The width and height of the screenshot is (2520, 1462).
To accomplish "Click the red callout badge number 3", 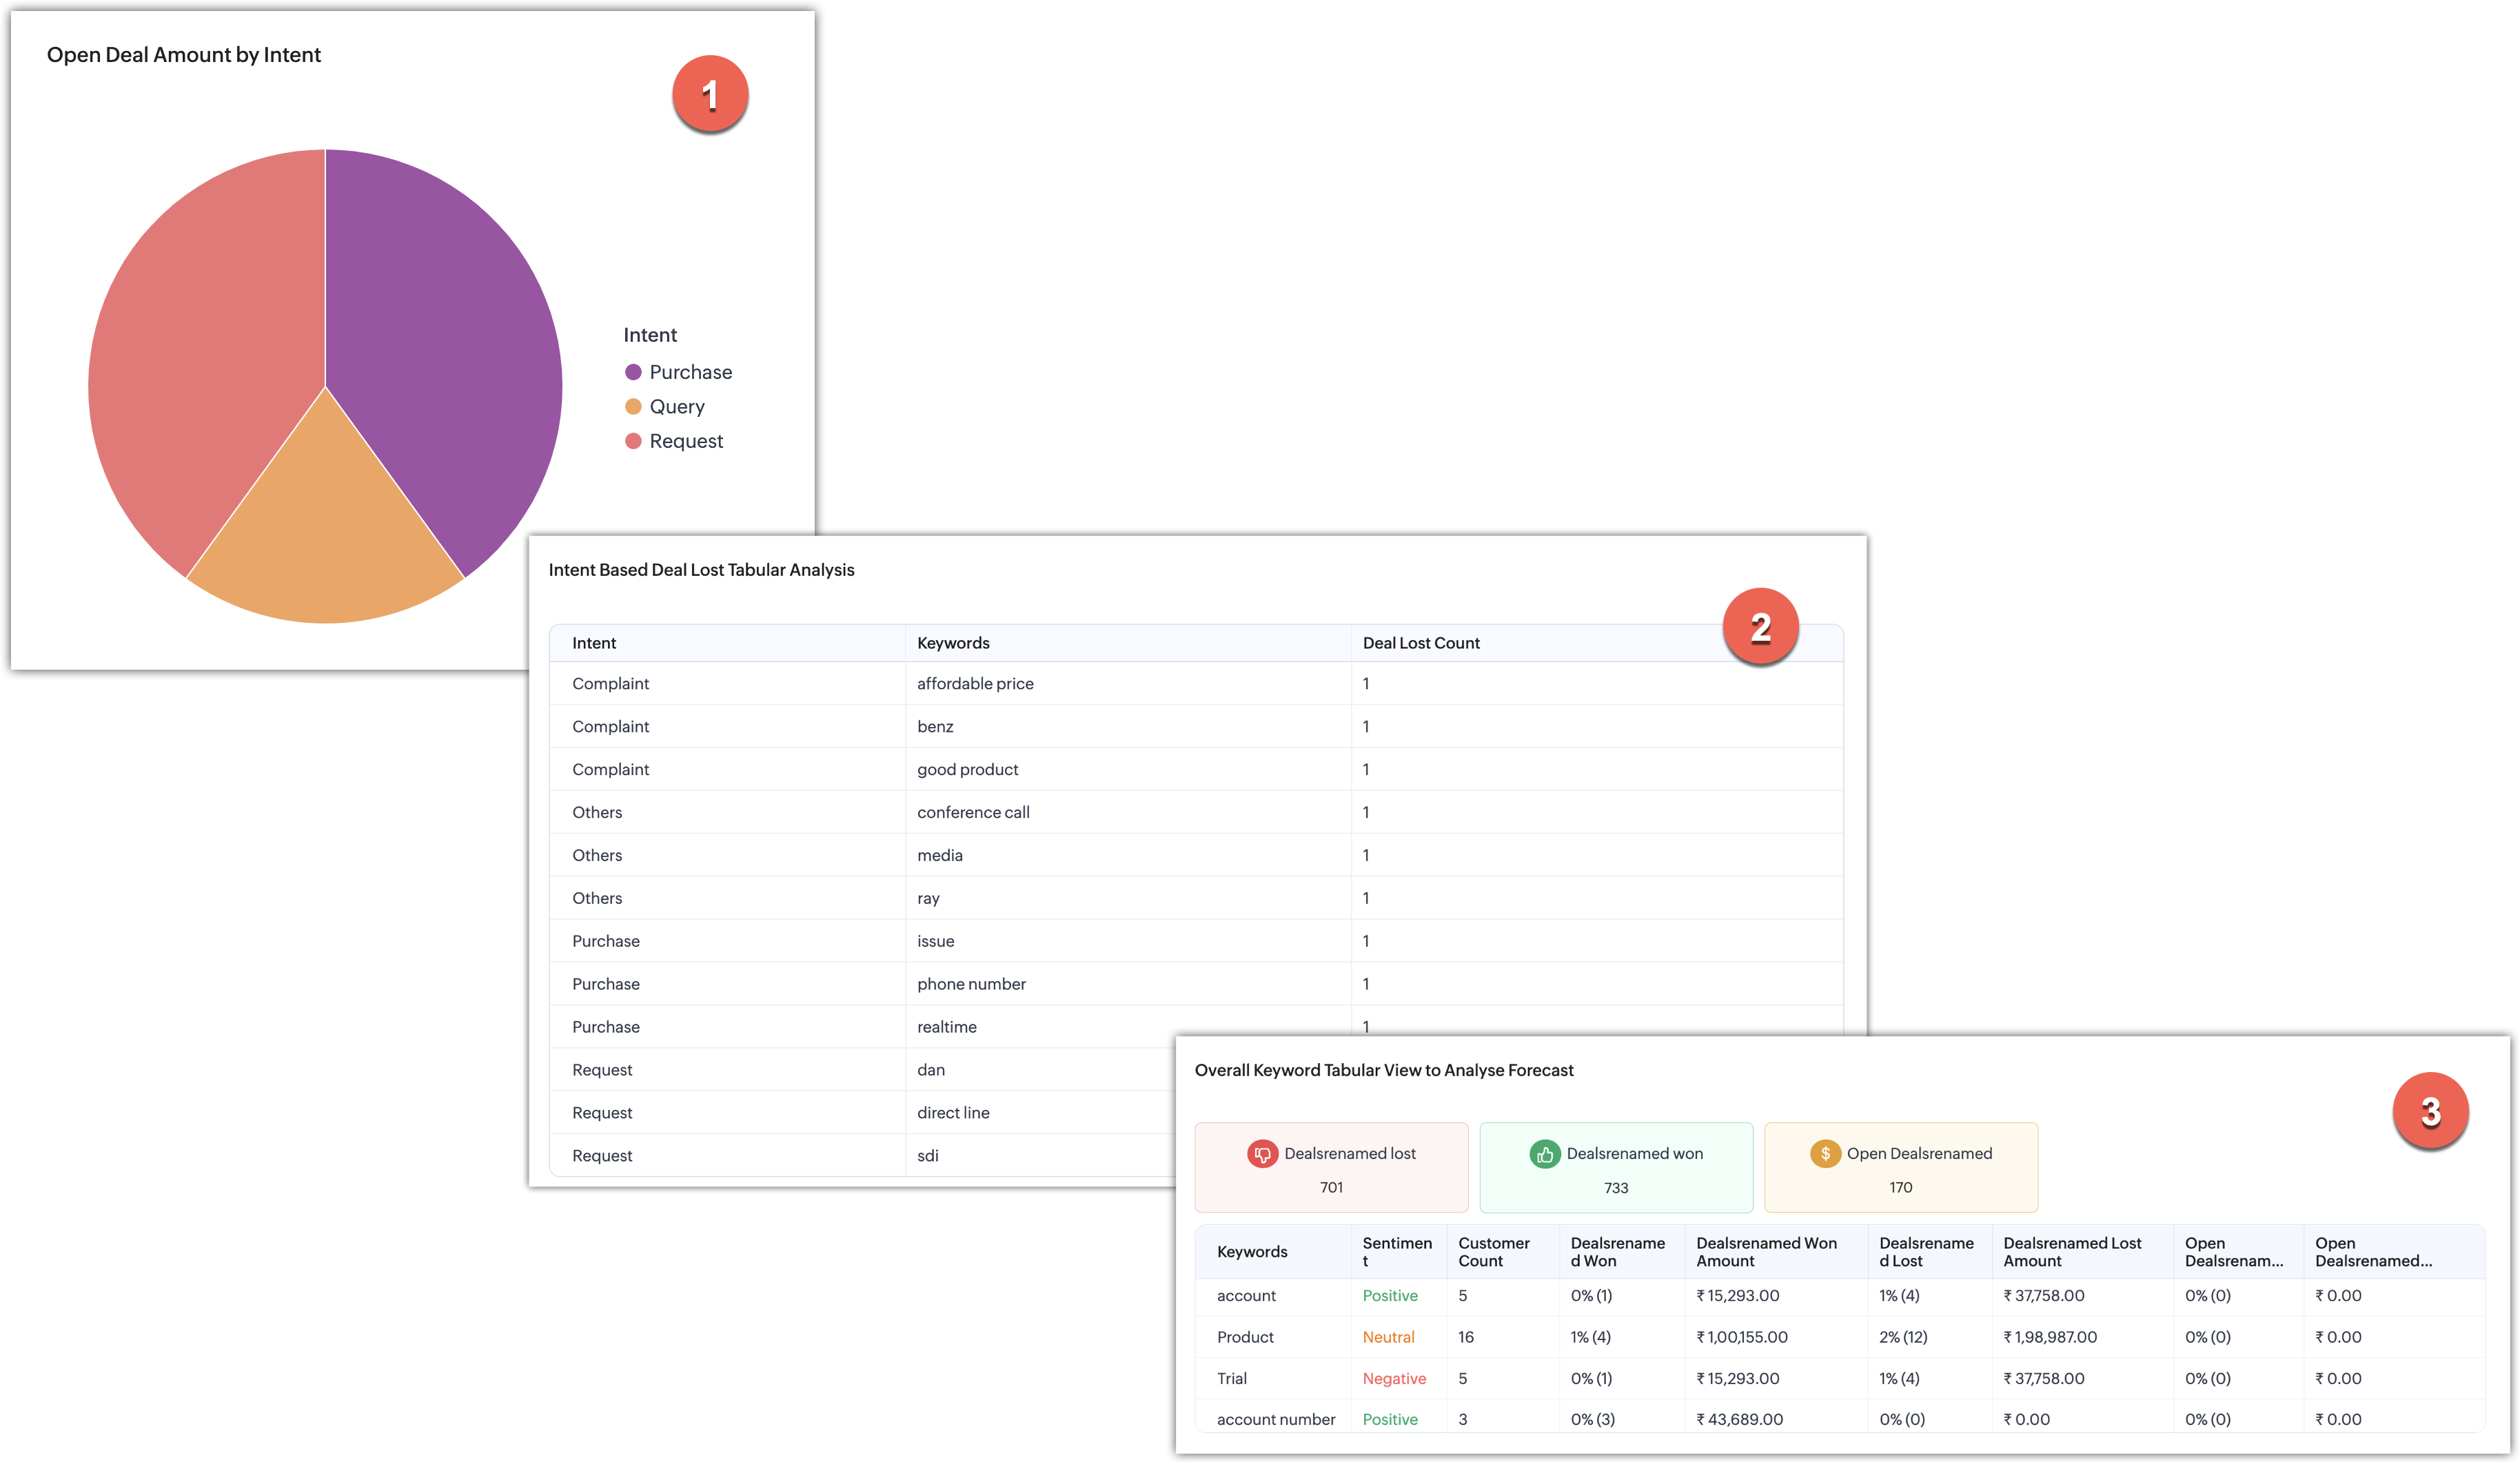I will [x=2430, y=1111].
